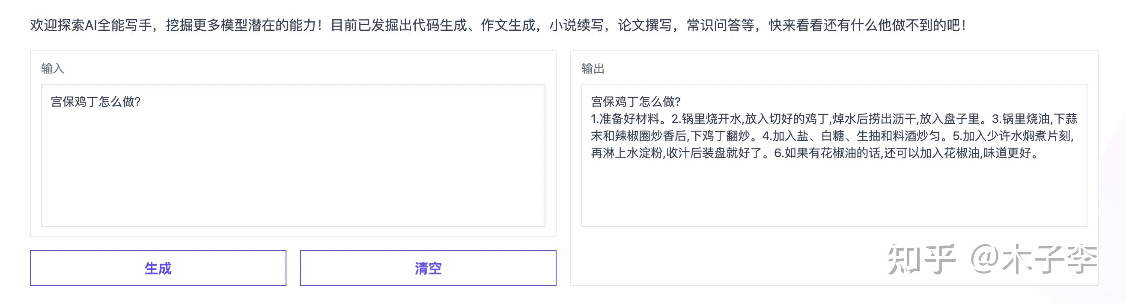1126x304 pixels.
Task: Focus the 输入 text area's empty space
Action: (x=293, y=175)
